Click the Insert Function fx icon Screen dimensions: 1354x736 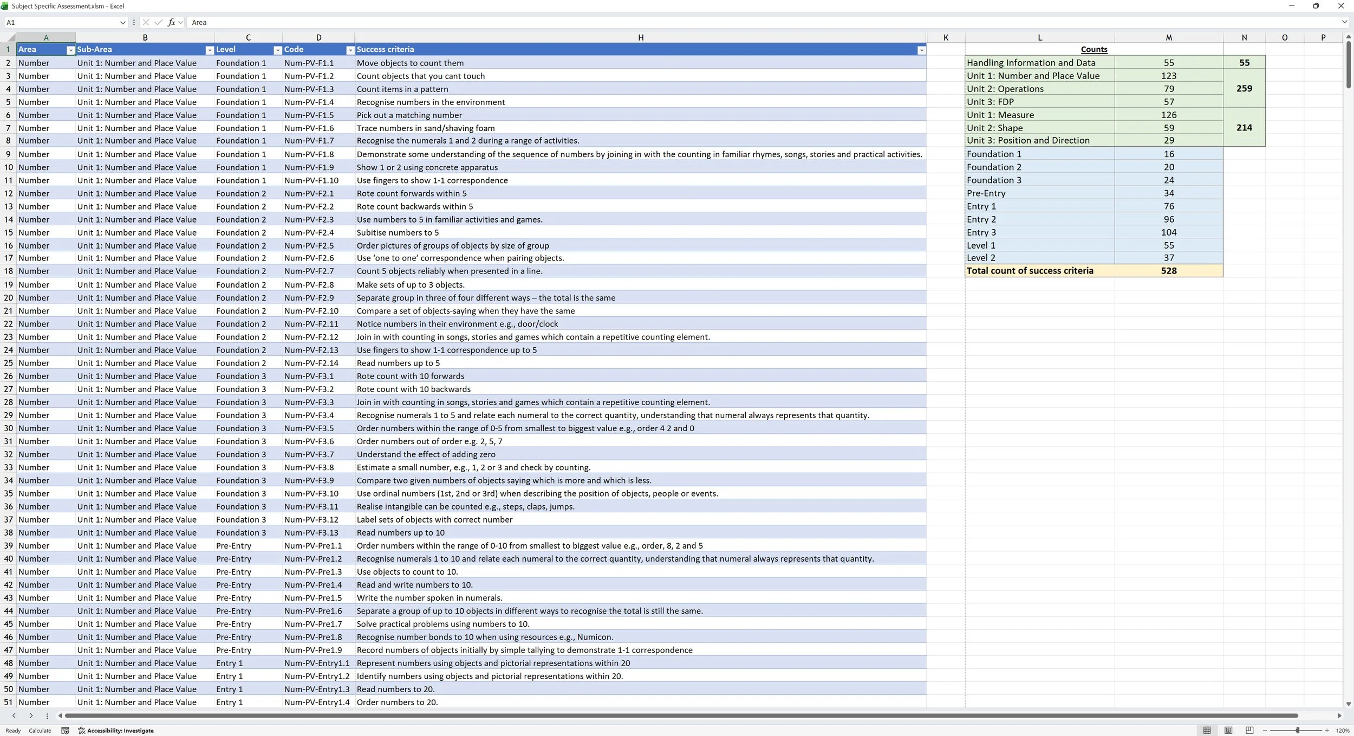click(x=172, y=22)
